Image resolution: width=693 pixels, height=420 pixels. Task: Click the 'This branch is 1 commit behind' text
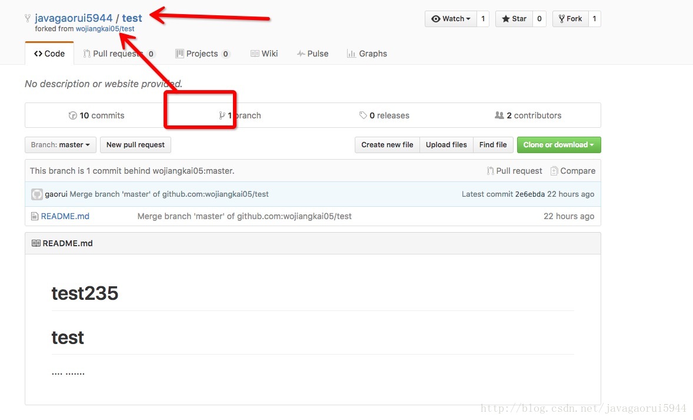point(132,171)
